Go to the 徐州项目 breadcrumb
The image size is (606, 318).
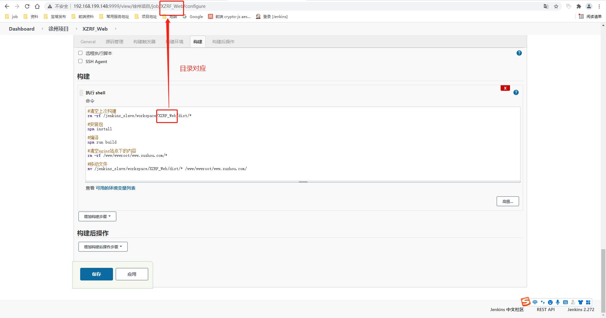click(x=58, y=29)
